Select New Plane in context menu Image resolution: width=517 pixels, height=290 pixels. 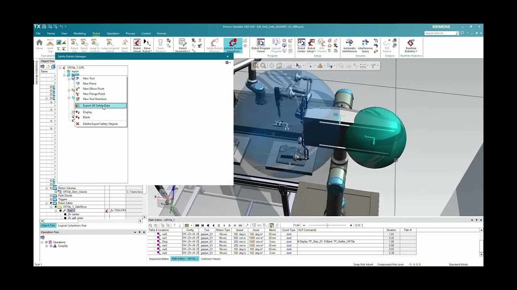point(101,83)
